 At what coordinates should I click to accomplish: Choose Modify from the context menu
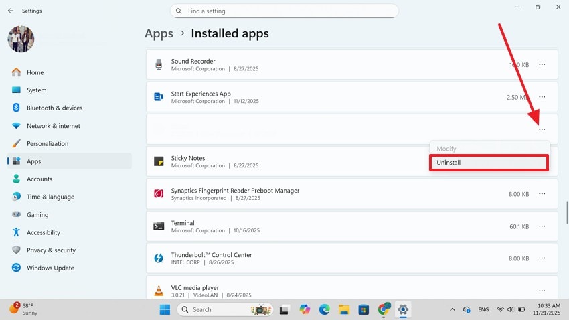489,149
